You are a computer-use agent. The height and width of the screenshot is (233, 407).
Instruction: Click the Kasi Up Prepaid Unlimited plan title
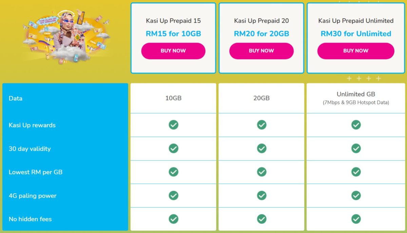coord(356,21)
